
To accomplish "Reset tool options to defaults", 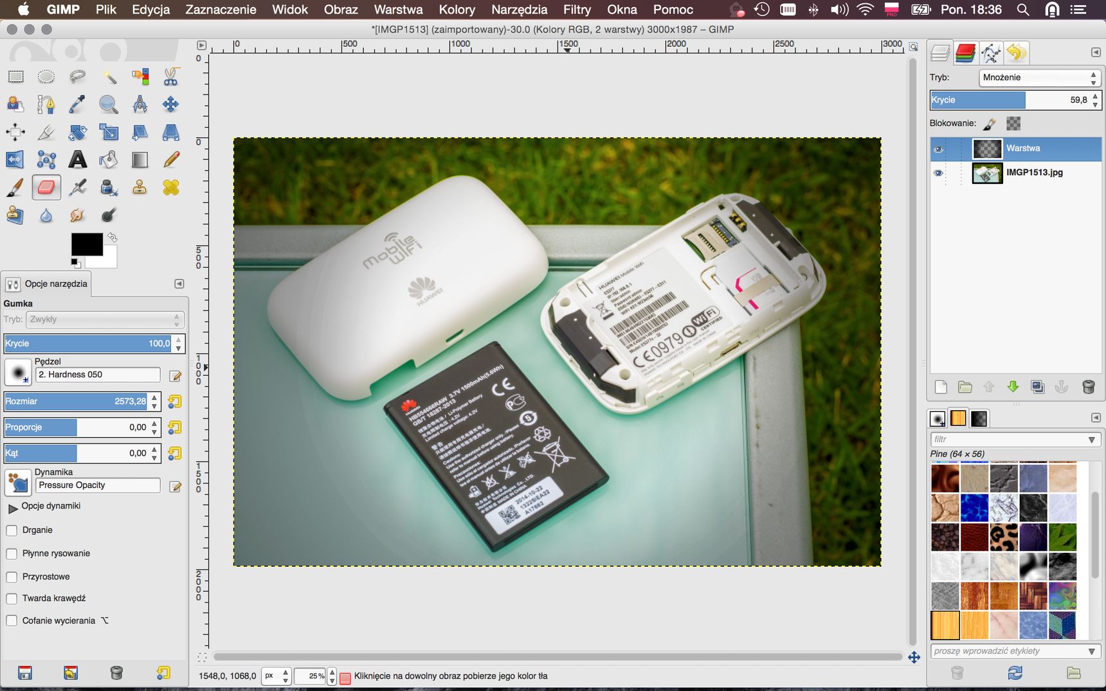I will pyautogui.click(x=163, y=673).
